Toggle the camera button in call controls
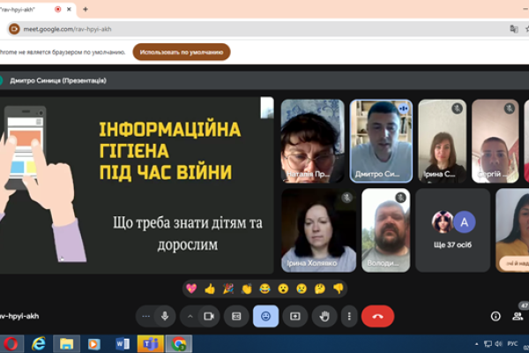 pos(209,316)
